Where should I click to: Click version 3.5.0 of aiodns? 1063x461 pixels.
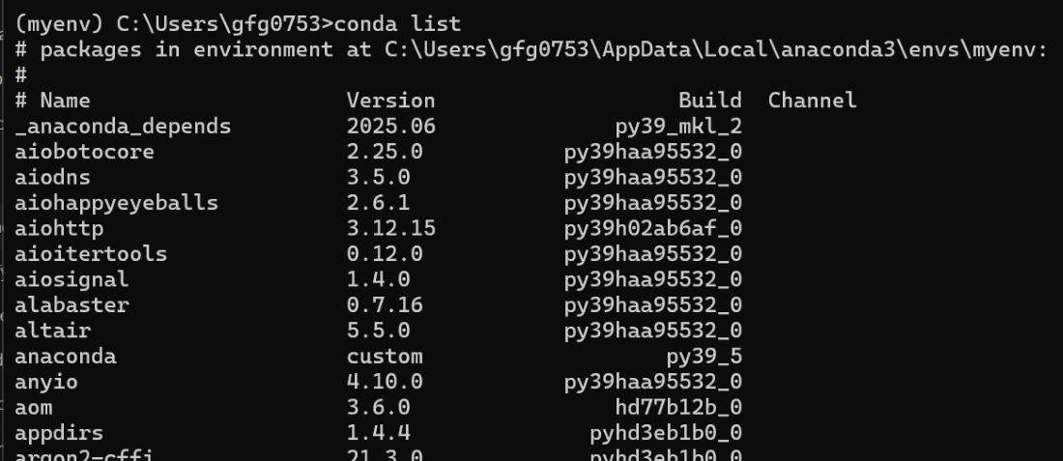click(x=378, y=177)
